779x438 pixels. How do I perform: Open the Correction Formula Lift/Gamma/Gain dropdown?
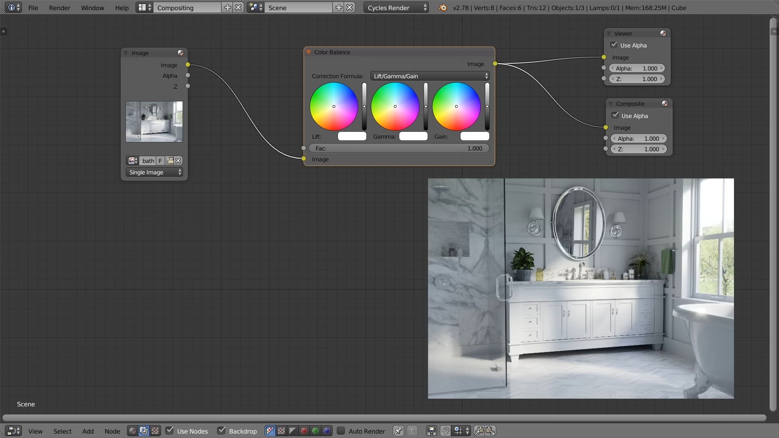click(430, 76)
